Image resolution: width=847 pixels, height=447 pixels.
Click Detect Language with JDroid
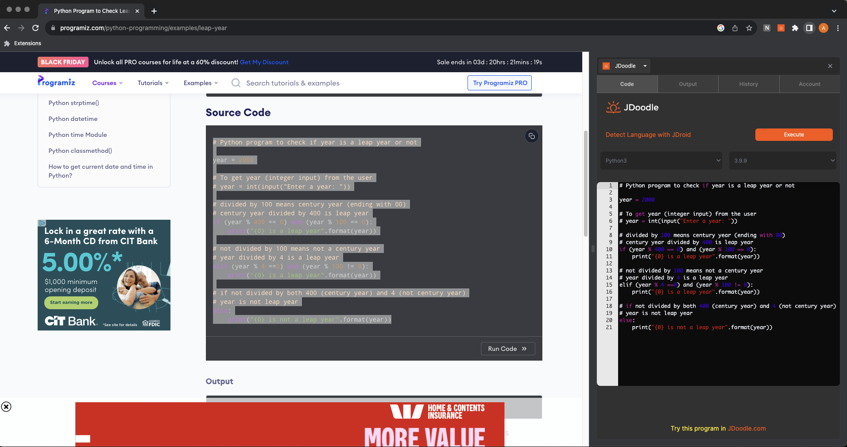pyautogui.click(x=648, y=135)
